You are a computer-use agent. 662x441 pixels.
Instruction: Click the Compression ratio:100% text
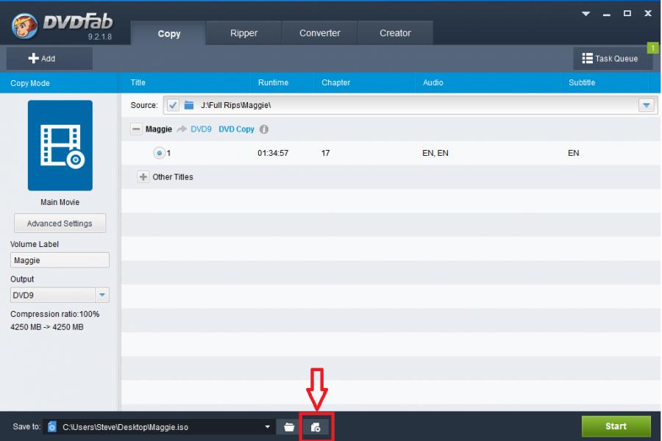click(x=55, y=314)
